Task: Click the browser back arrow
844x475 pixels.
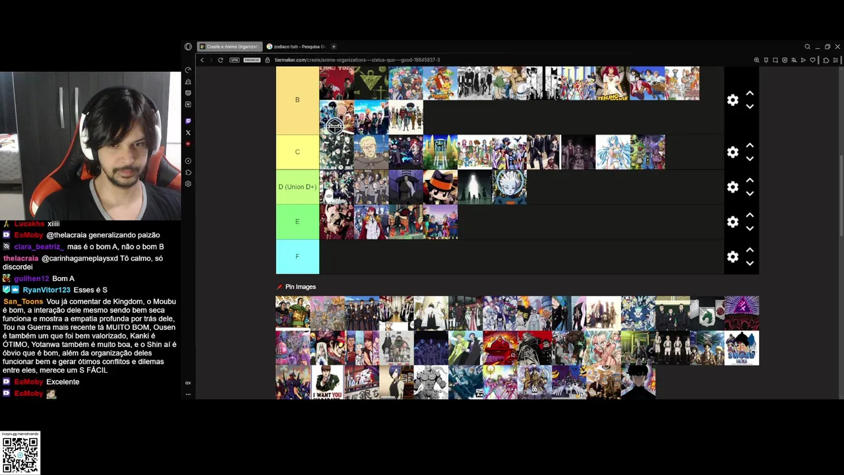Action: 202,60
